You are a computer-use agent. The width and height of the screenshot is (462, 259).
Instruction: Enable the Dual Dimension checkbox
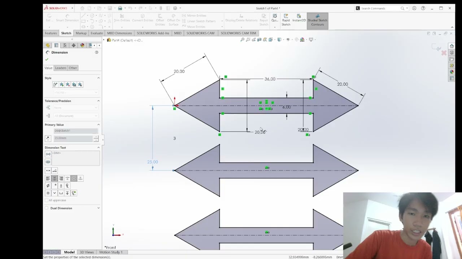(47, 208)
